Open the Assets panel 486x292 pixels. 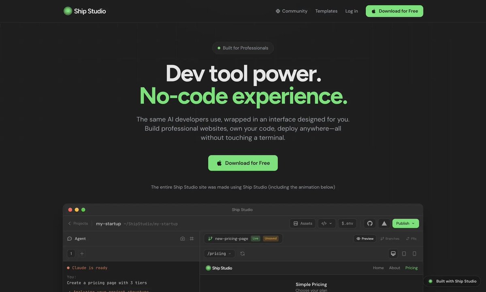pyautogui.click(x=303, y=223)
